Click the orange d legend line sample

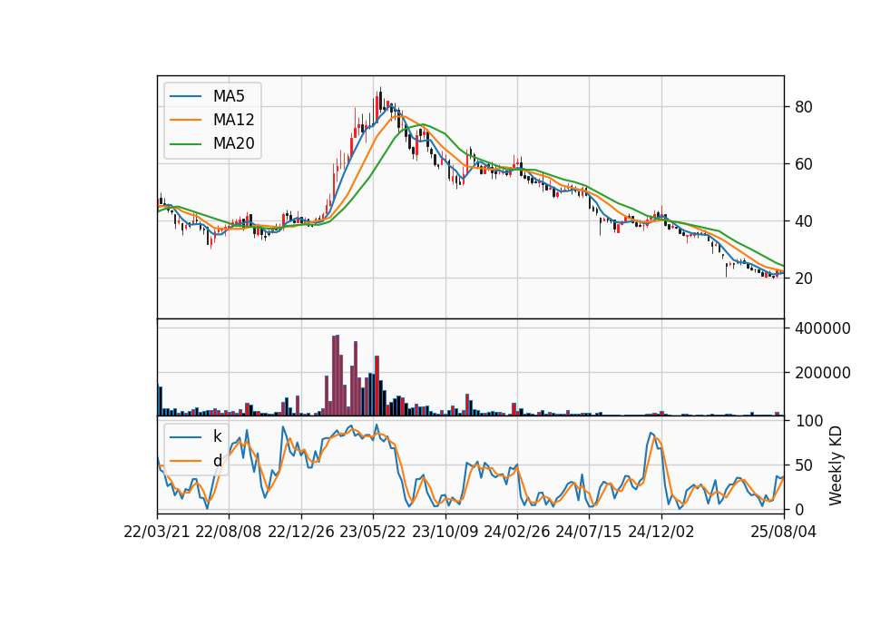pyautogui.click(x=185, y=461)
